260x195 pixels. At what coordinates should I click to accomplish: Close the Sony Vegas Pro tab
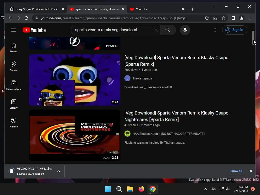(x=63, y=9)
